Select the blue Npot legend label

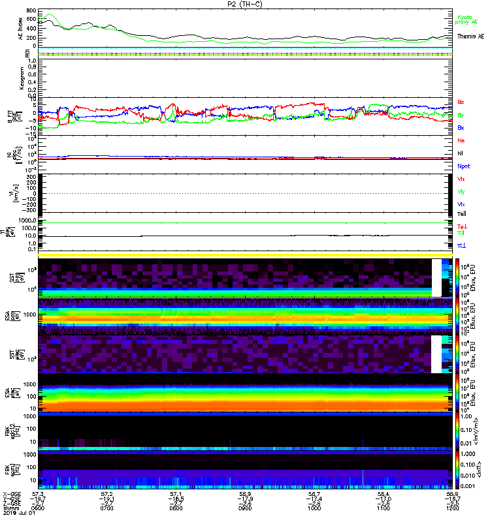click(464, 166)
